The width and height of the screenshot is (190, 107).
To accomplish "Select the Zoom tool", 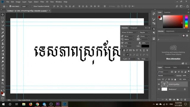I will click(x=3, y=83).
